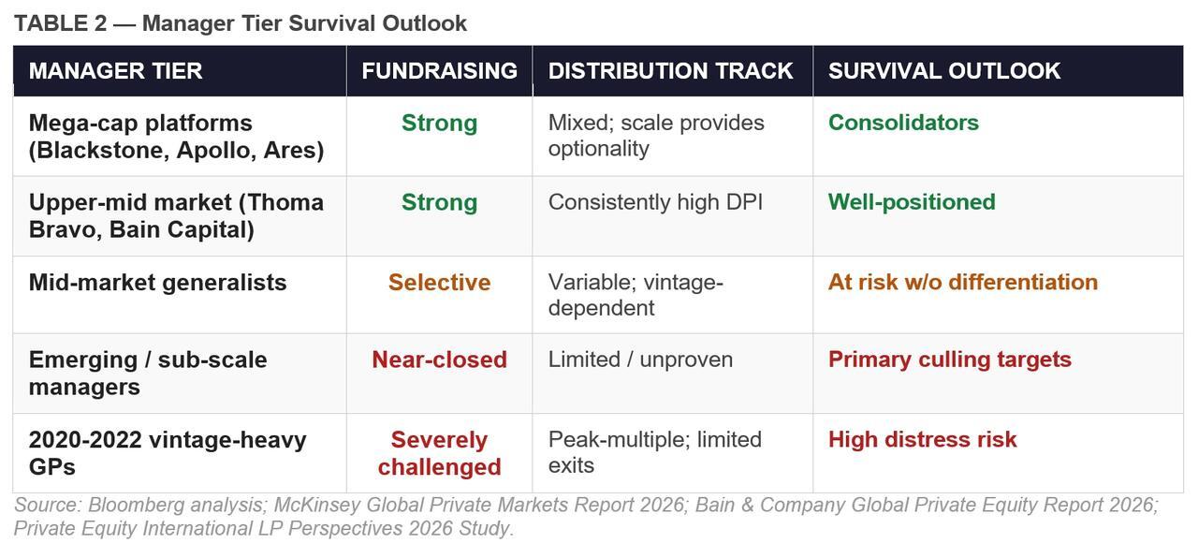This screenshot has width=1198, height=558.
Task: Click the SURVIVAL OUTLOOK column header
Action: coord(943,71)
